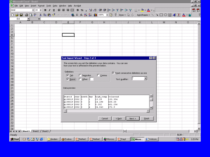Click the Insert Hyperlink globe icon
Viewport: 210px width, 157px height.
click(x=73, y=15)
